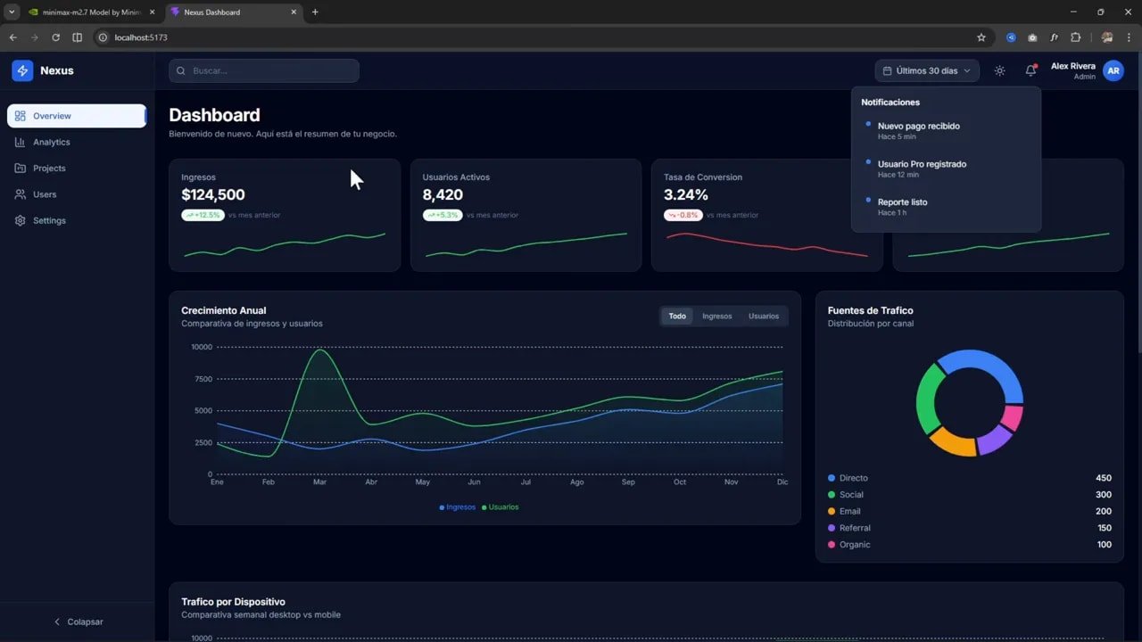Viewport: 1142px width, 642px height.
Task: Click the Usuarios Activos 8,420 card
Action: pyautogui.click(x=525, y=215)
